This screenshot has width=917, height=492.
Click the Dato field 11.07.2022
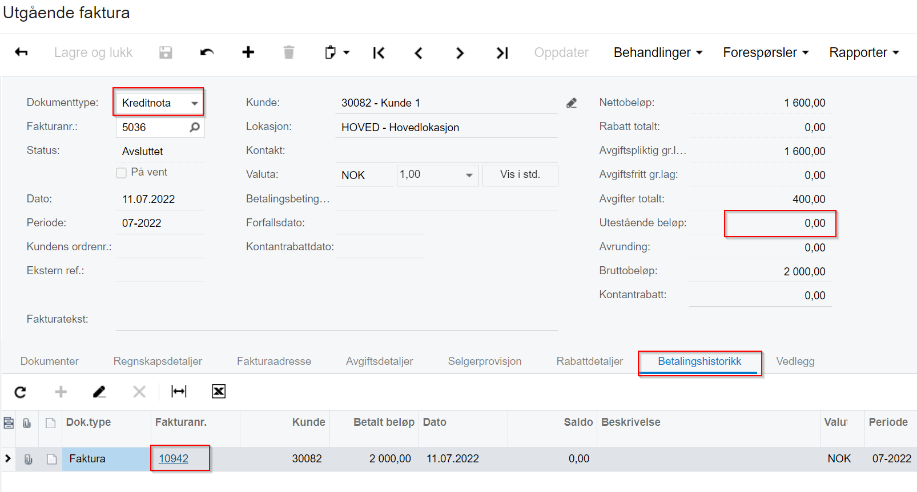(160, 199)
